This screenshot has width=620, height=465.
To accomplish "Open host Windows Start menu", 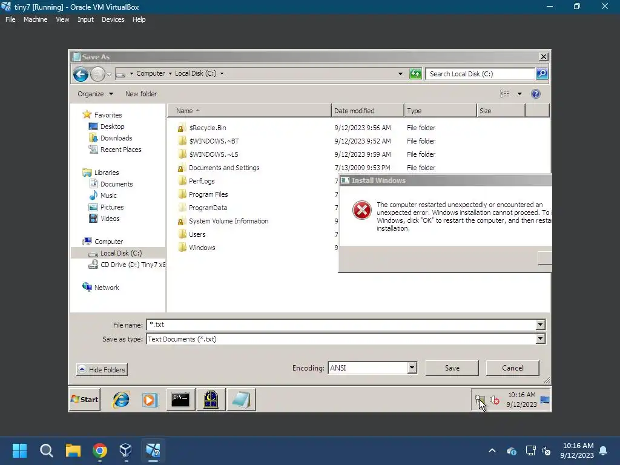I will 19,450.
